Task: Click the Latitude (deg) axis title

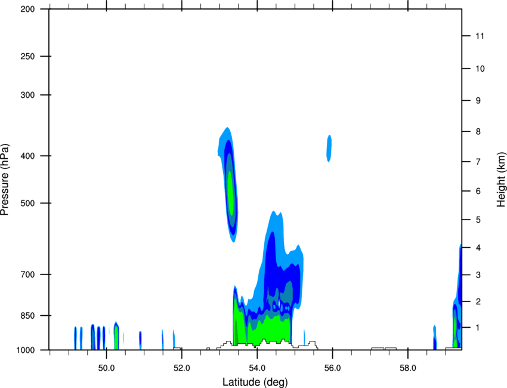Action: pyautogui.click(x=255, y=382)
